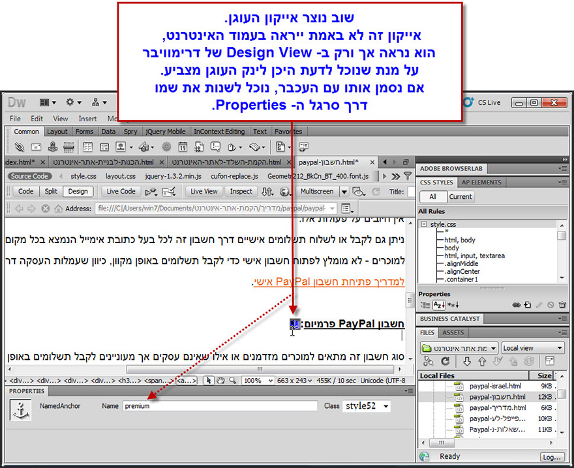Viewport: 574px width, 468px height.
Task: Toggle Live Code mode
Action: pos(121,192)
